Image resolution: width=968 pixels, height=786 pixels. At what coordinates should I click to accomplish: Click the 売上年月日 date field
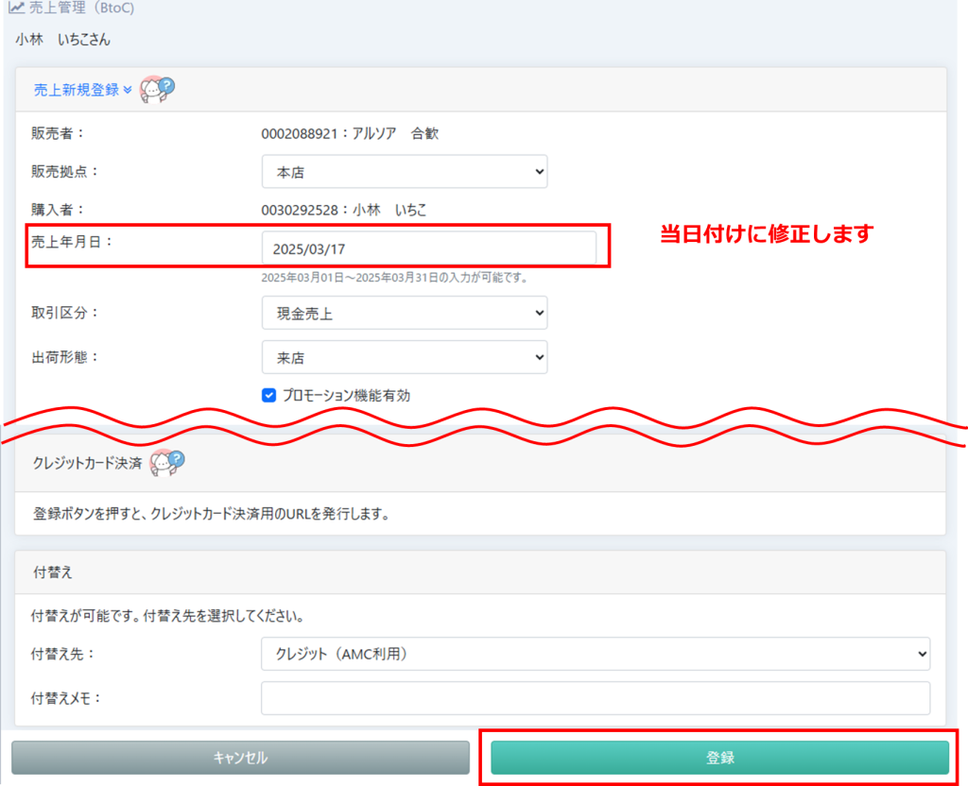point(428,248)
